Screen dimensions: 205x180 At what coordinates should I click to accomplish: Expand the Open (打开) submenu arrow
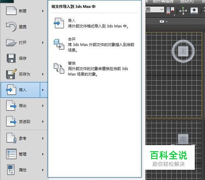pos(43,43)
